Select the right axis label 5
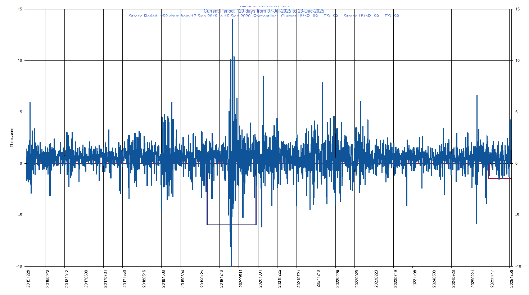 point(516,112)
